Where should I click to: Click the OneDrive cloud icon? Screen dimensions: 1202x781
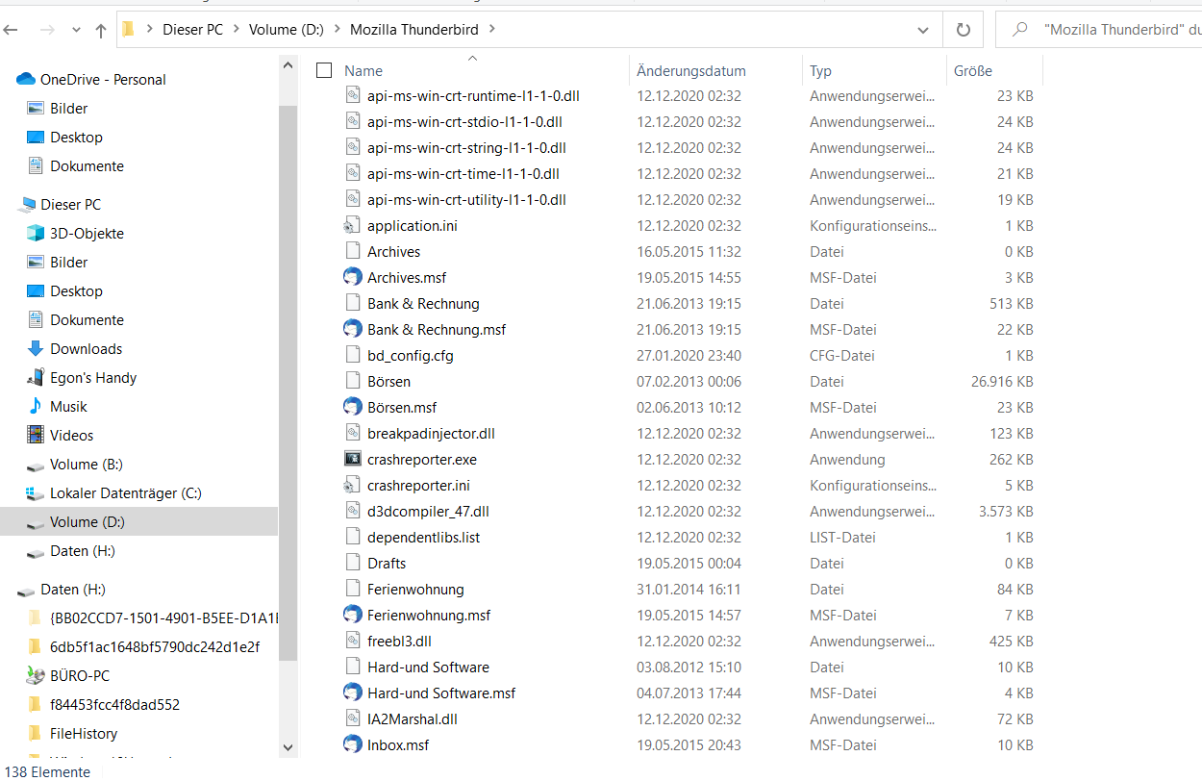(26, 79)
